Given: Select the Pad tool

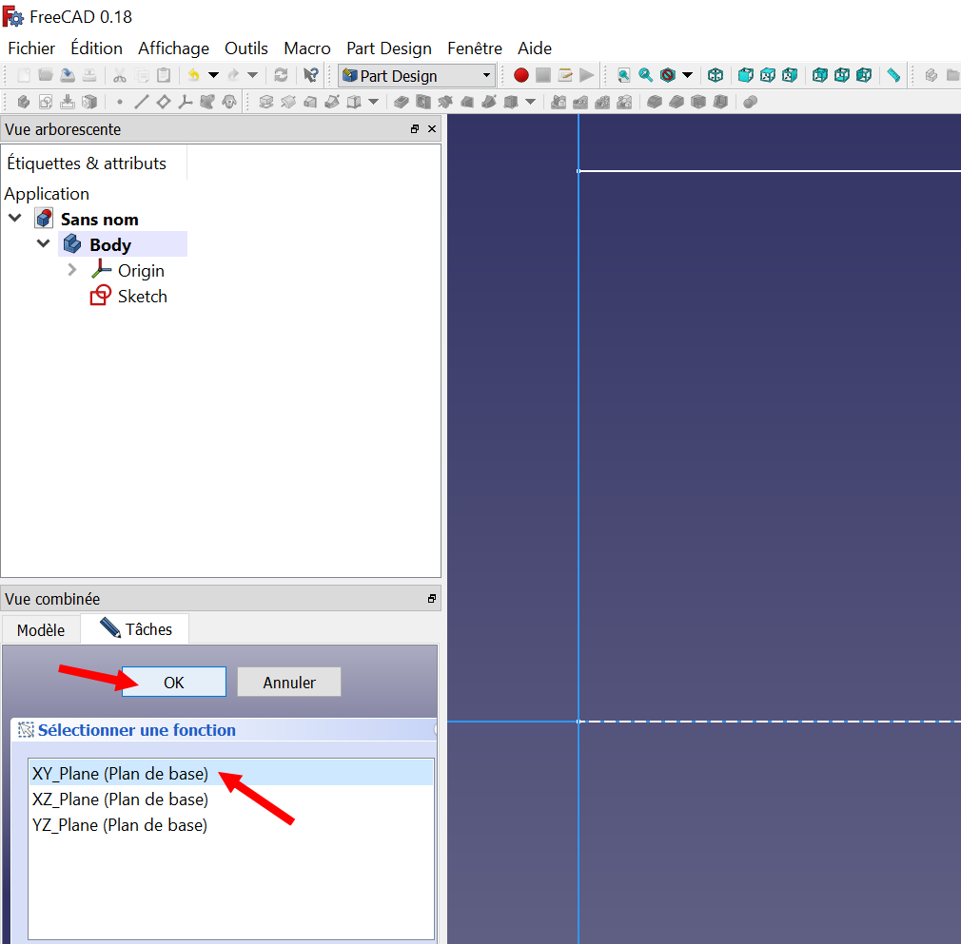Looking at the screenshot, I should pyautogui.click(x=266, y=102).
